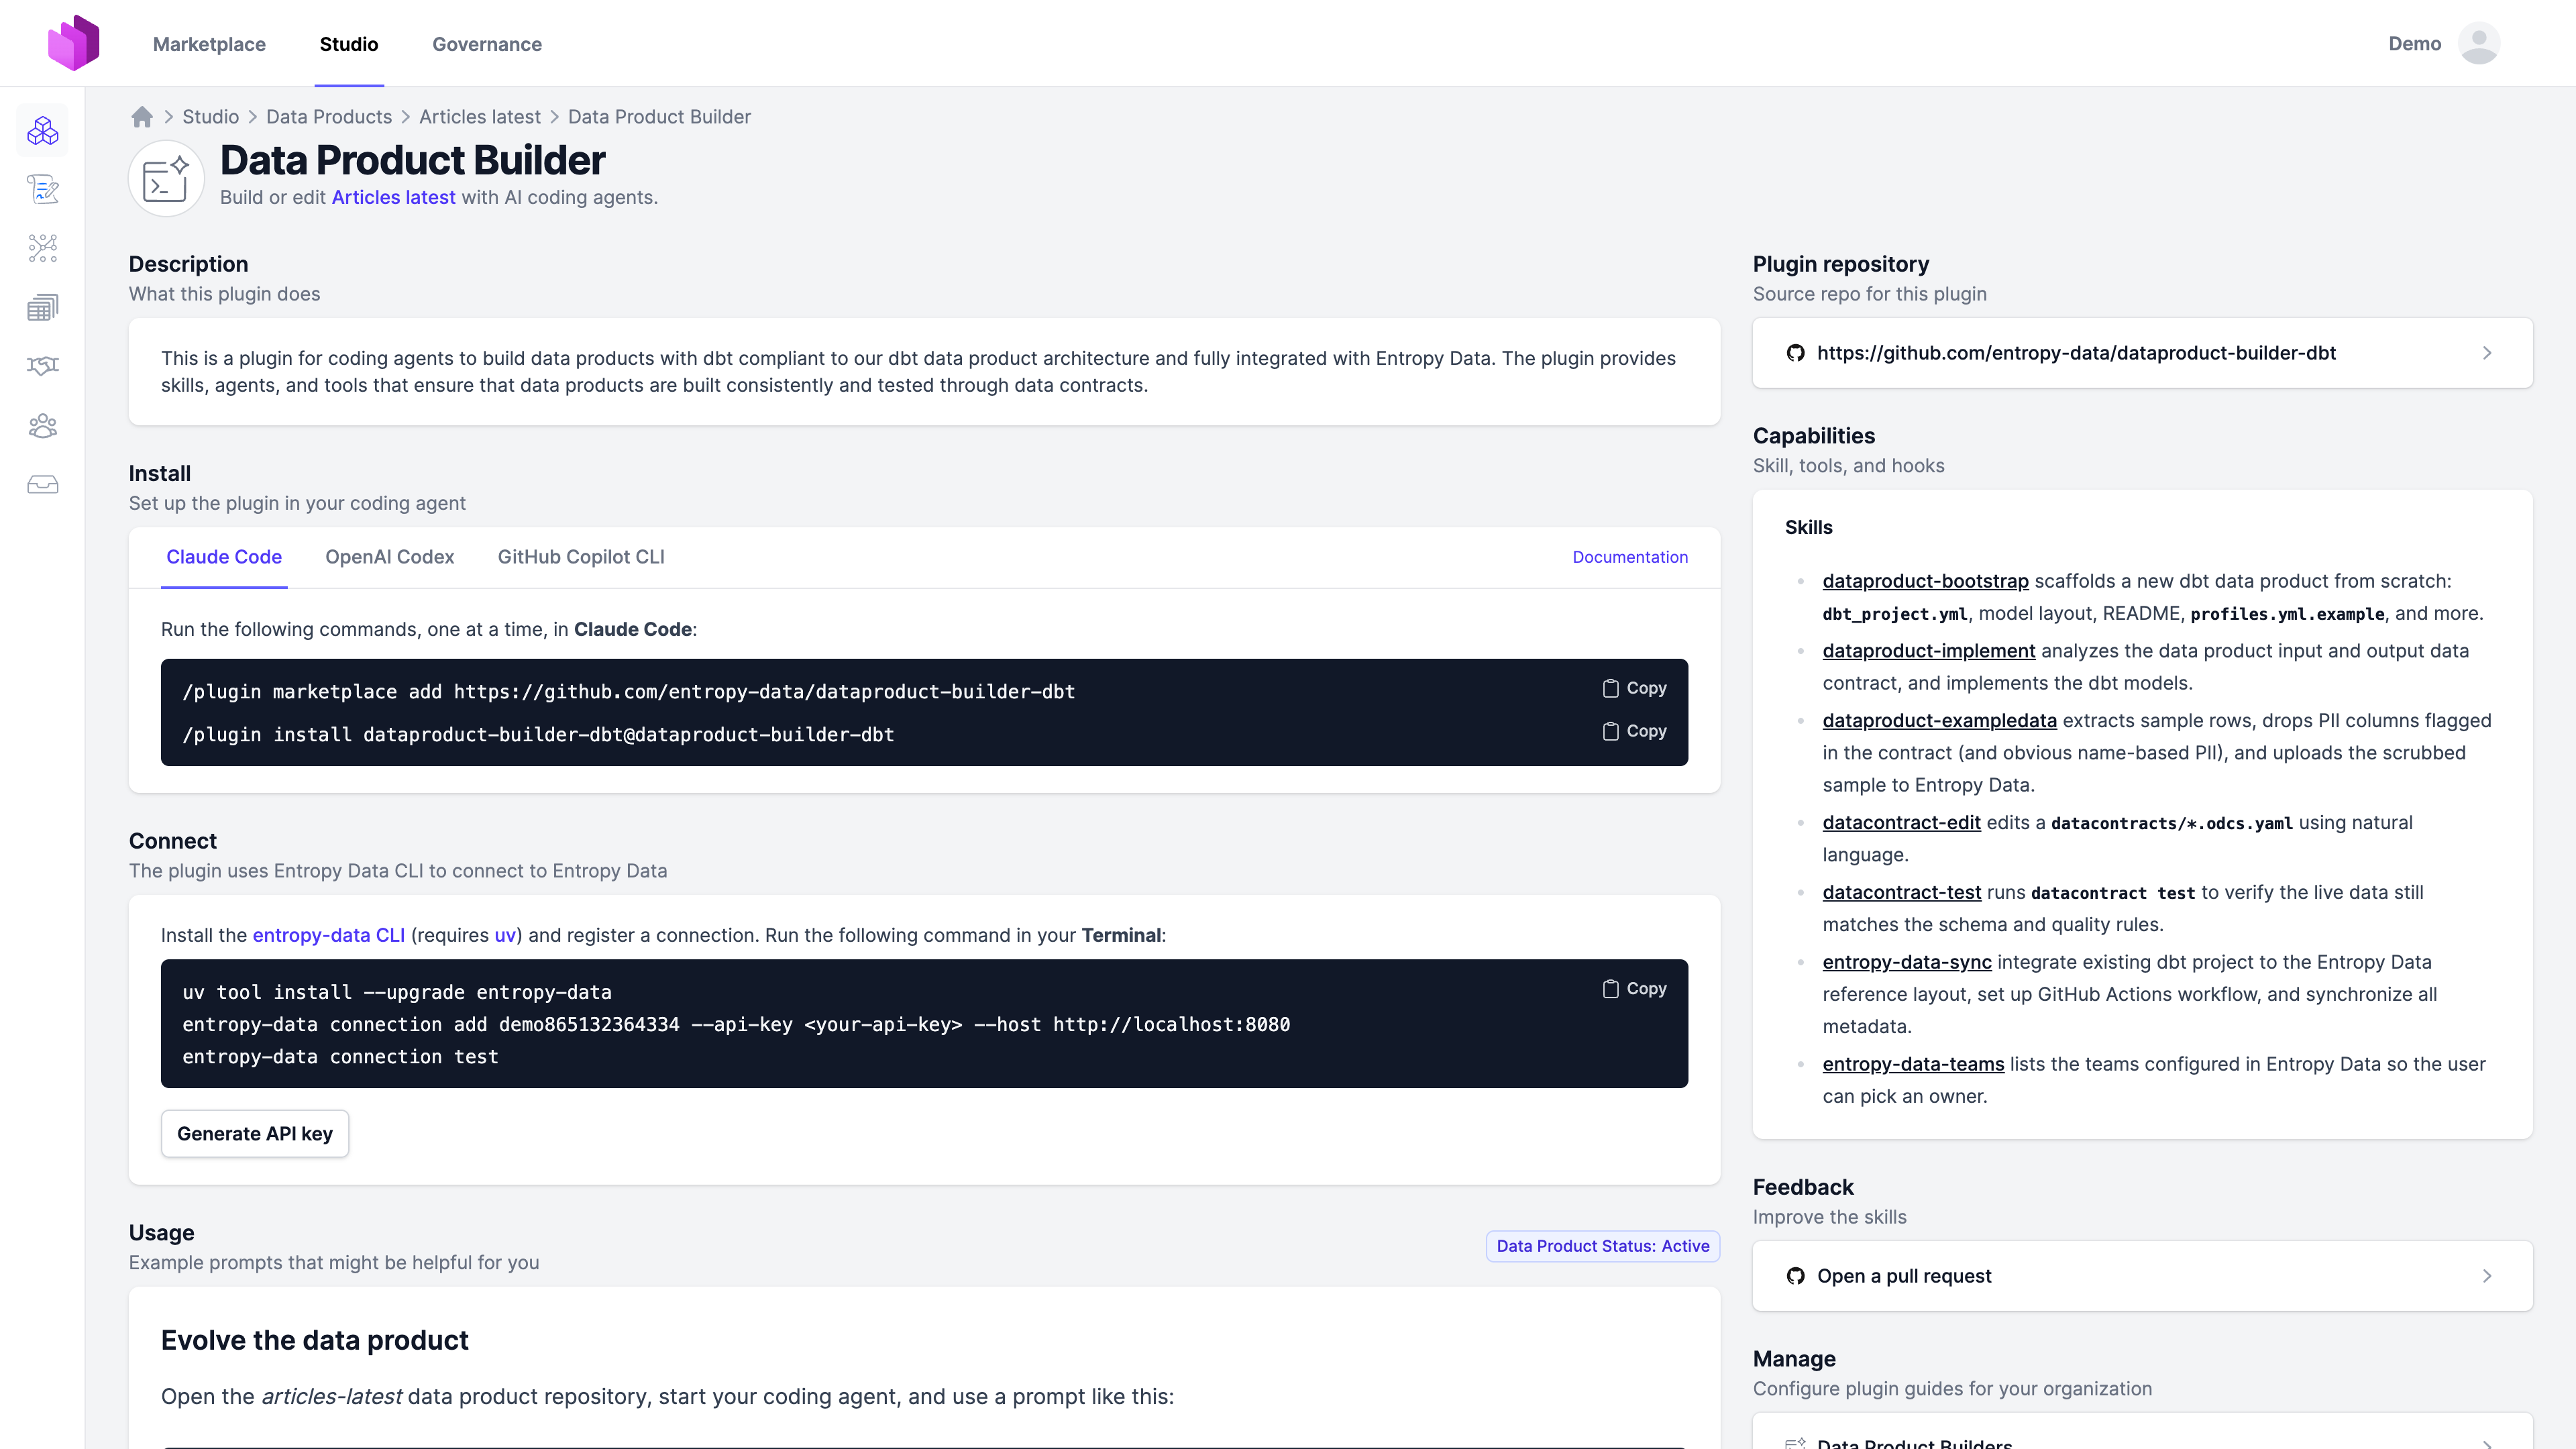The image size is (2576, 1449).
Task: Click the Manage heading
Action: [x=1794, y=1360]
